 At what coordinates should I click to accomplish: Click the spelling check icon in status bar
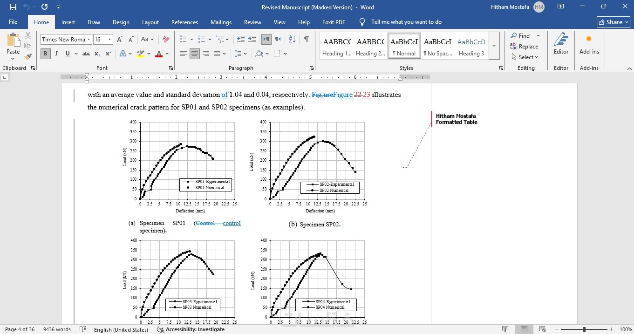[83, 329]
